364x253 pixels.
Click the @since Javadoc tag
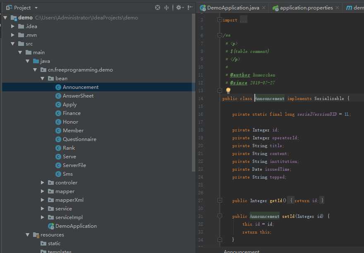pyautogui.click(x=238, y=83)
